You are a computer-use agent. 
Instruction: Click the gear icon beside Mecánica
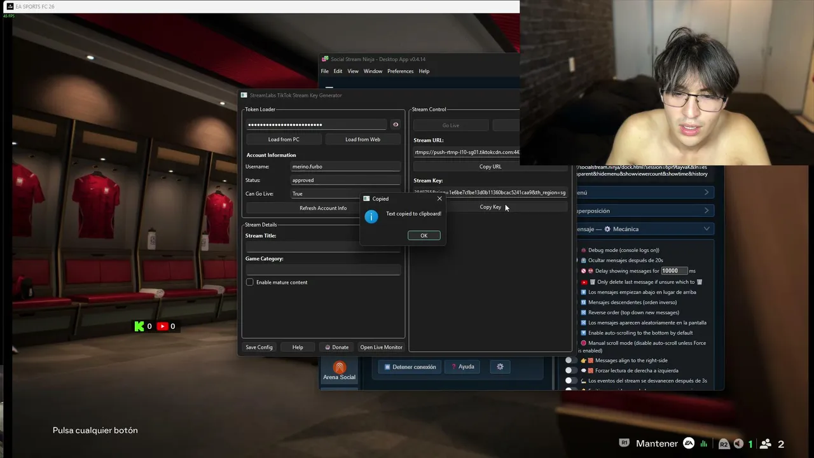[x=607, y=229]
